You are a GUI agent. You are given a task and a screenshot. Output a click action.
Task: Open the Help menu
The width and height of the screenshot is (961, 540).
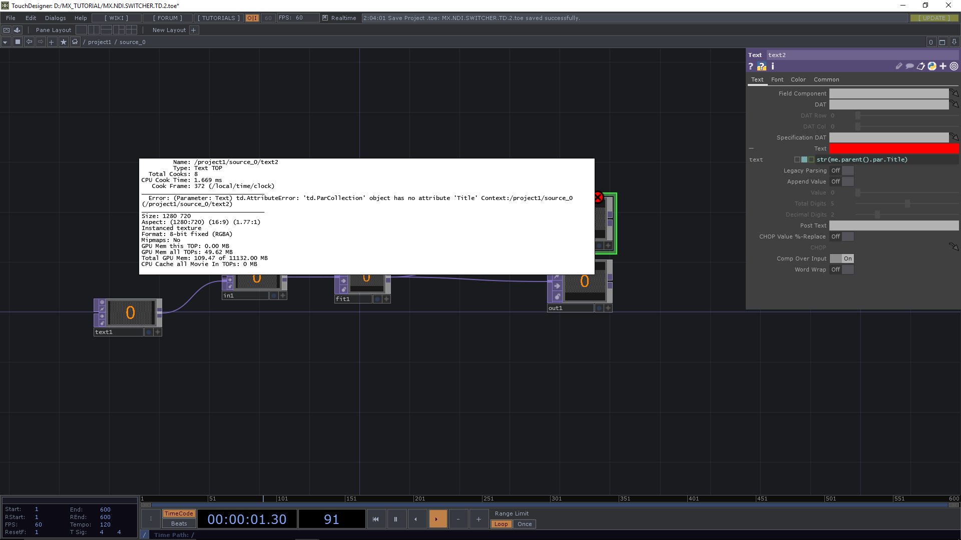[81, 18]
